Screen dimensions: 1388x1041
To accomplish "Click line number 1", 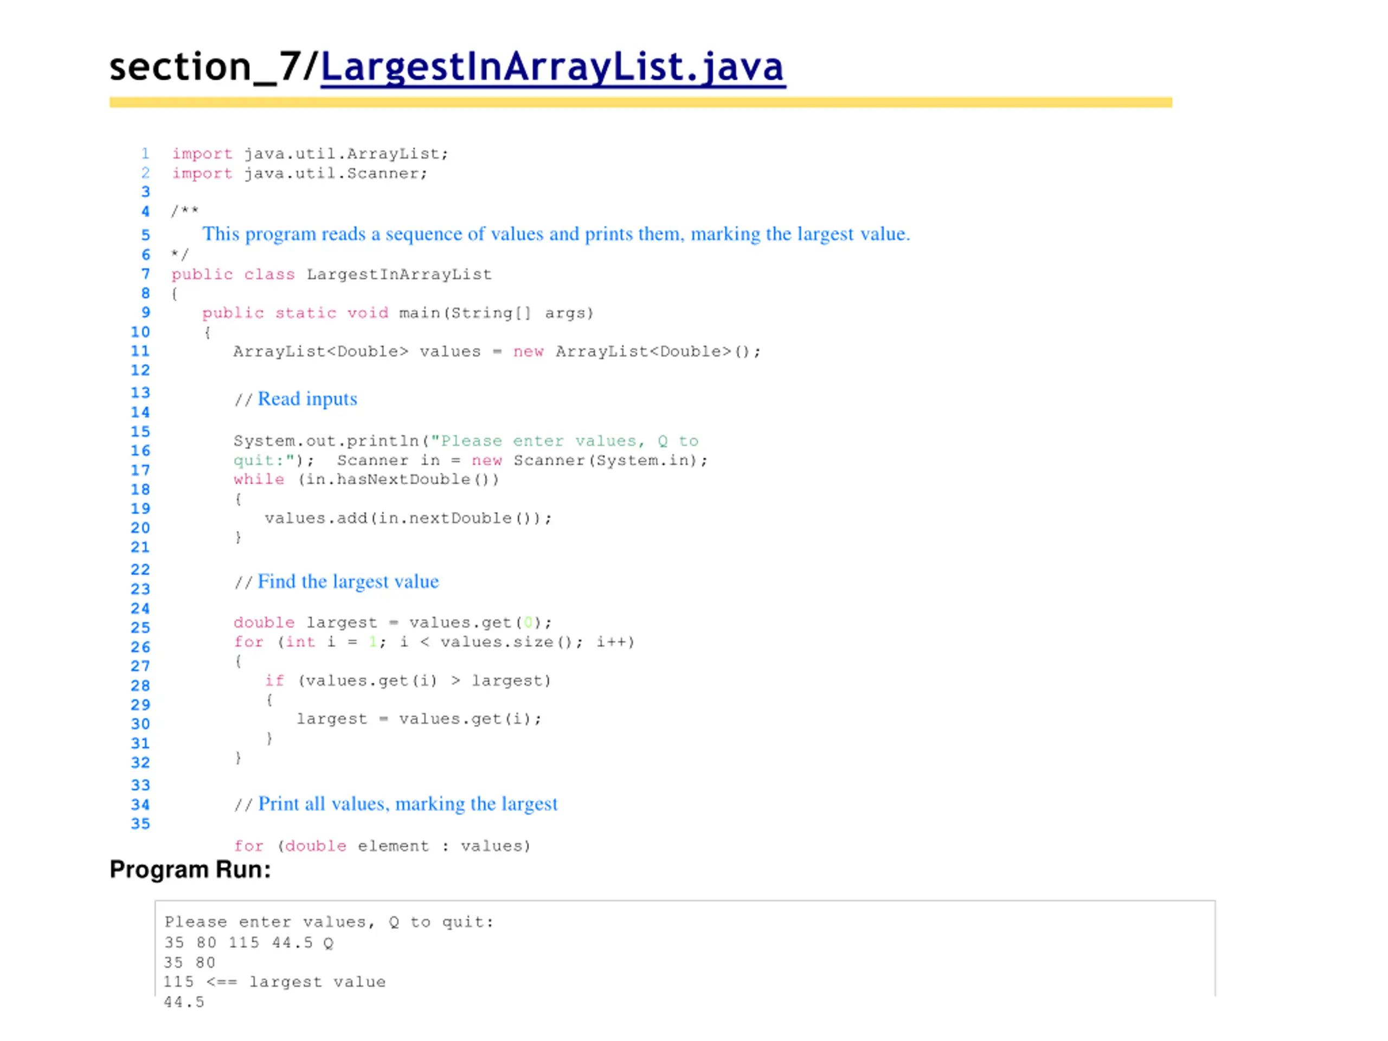I will click(x=145, y=154).
